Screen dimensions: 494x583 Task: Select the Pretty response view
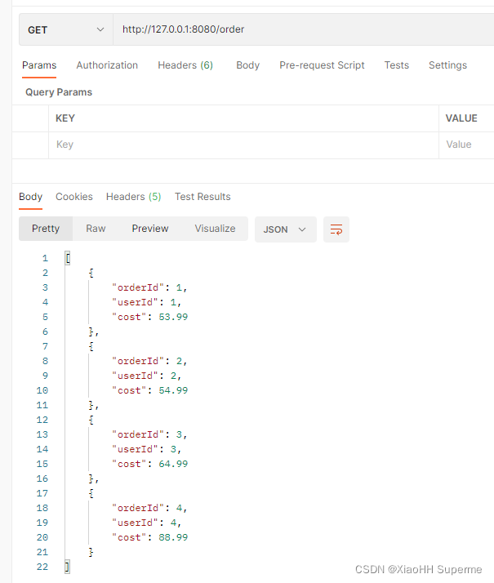tap(46, 229)
